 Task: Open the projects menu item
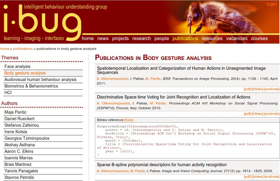pyautogui.click(x=120, y=38)
